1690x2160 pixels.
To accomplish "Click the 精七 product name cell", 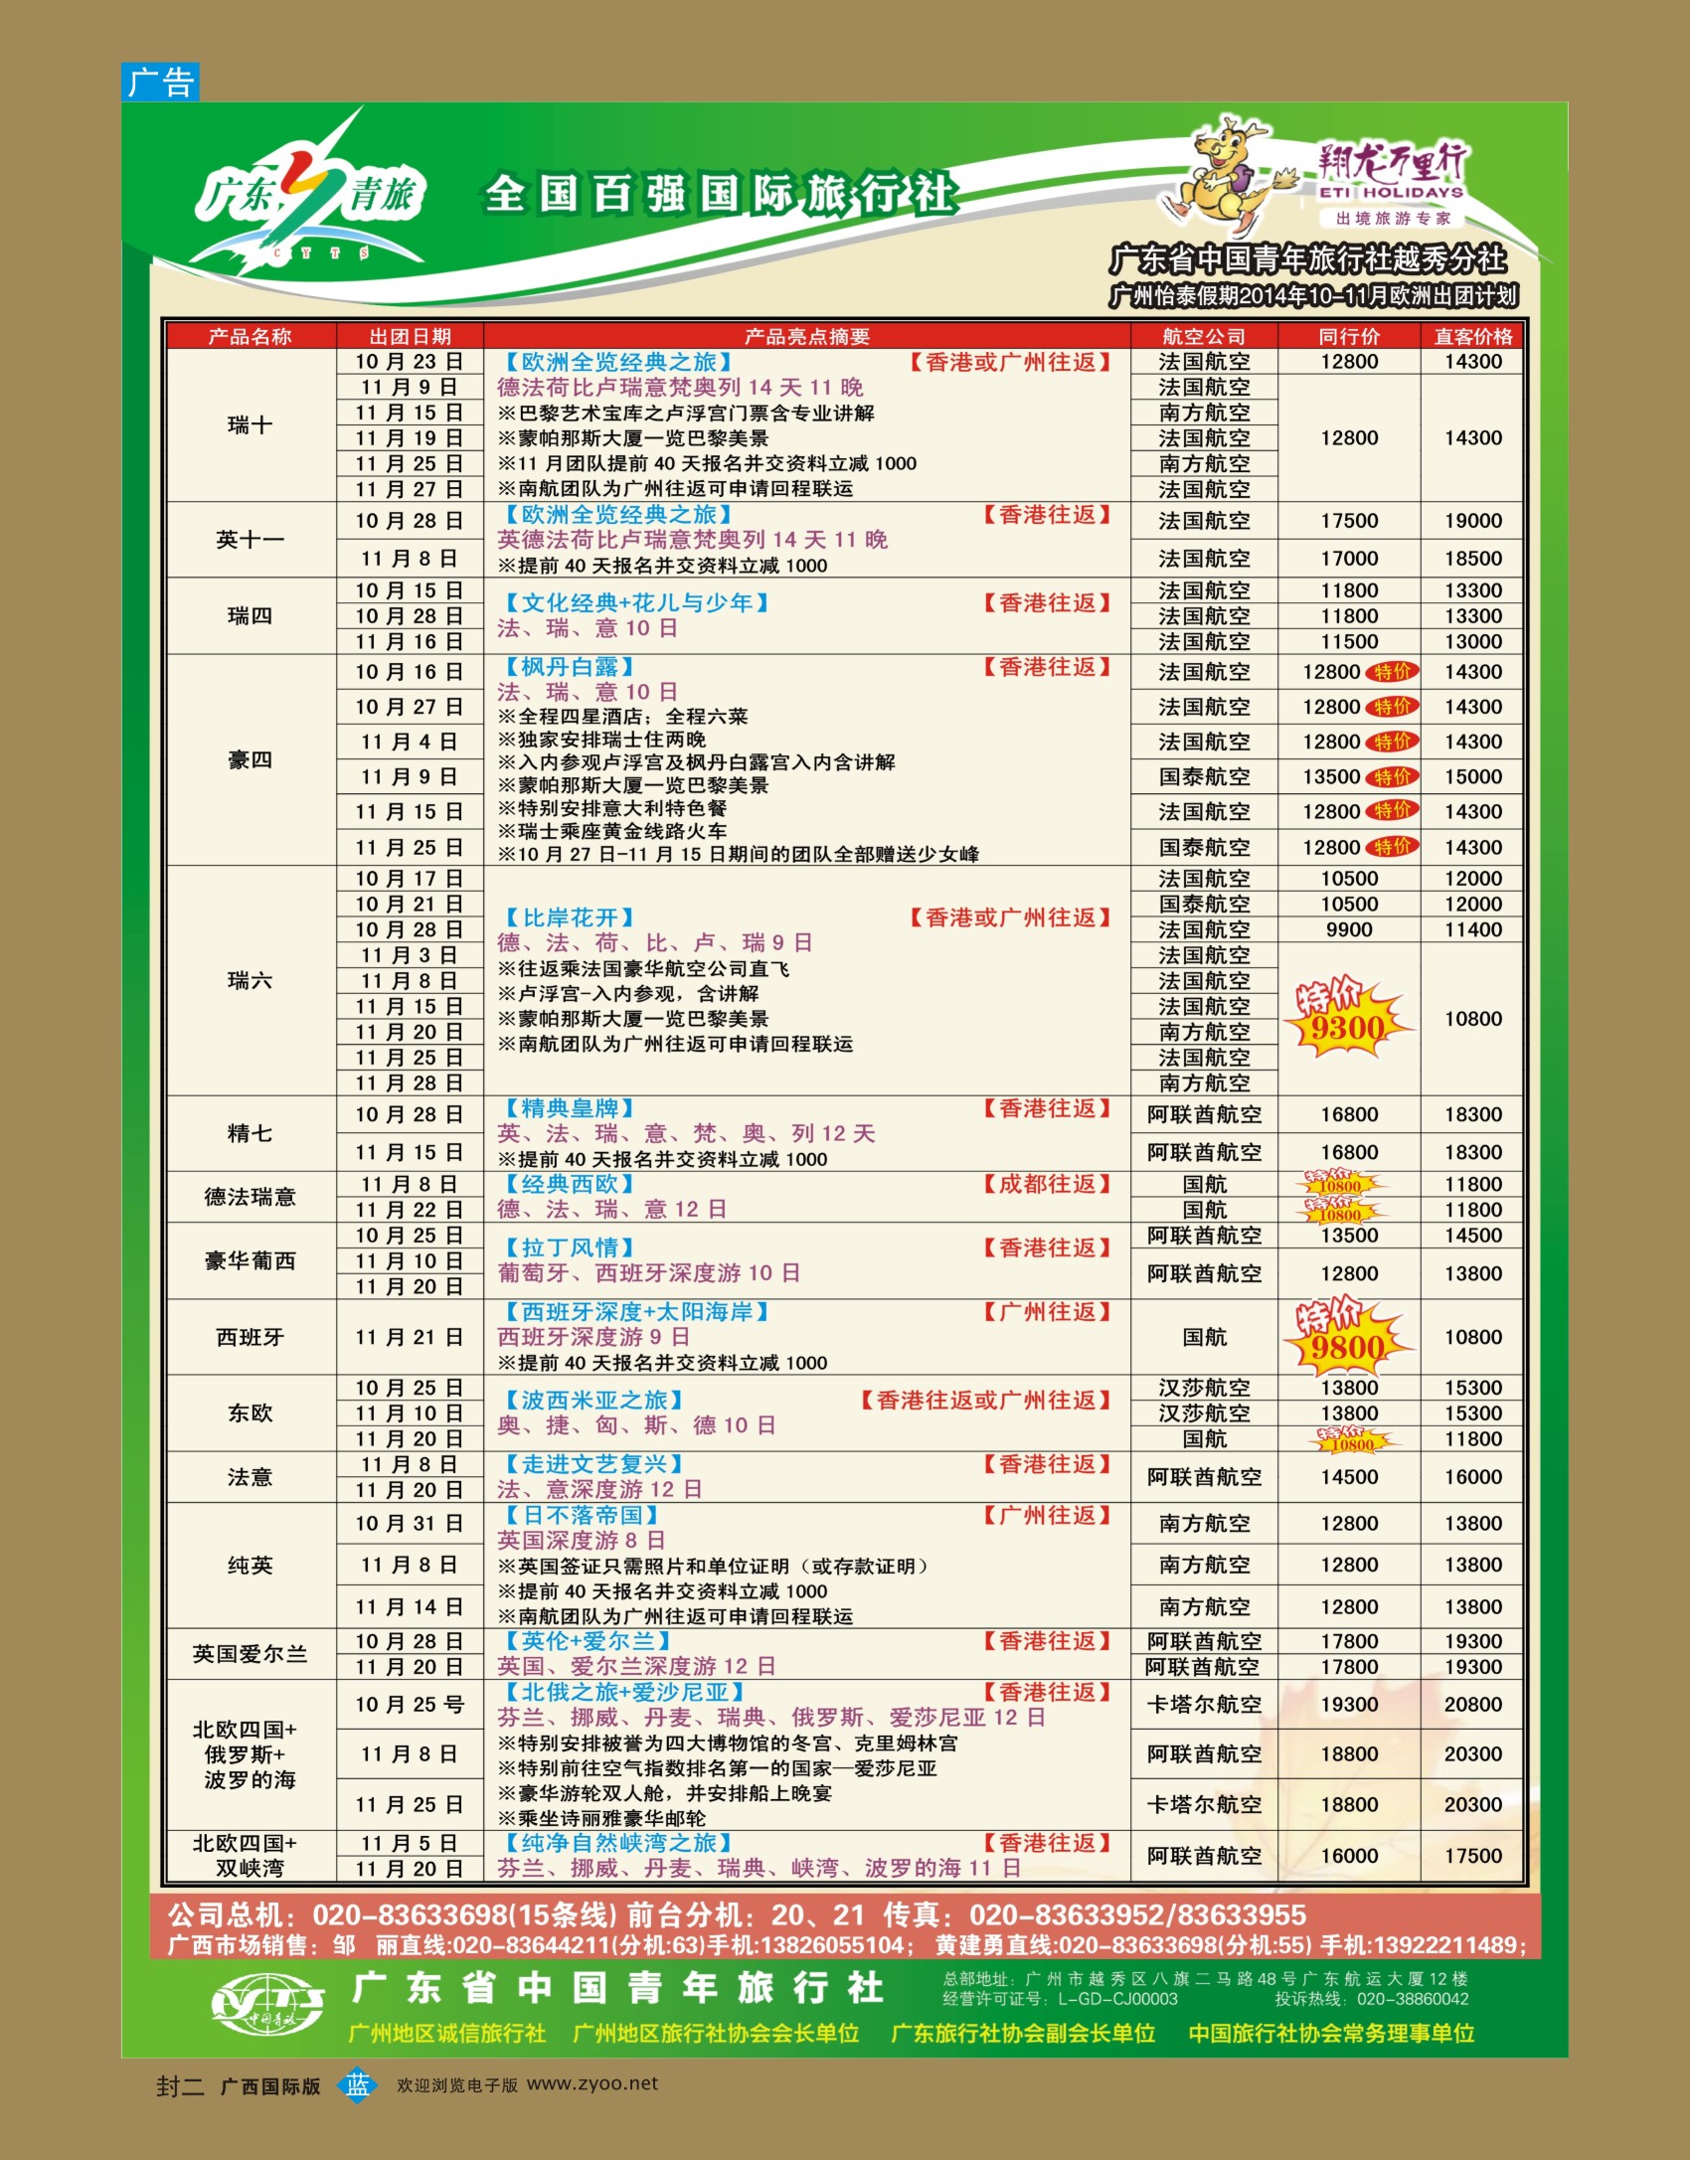I will (251, 1133).
